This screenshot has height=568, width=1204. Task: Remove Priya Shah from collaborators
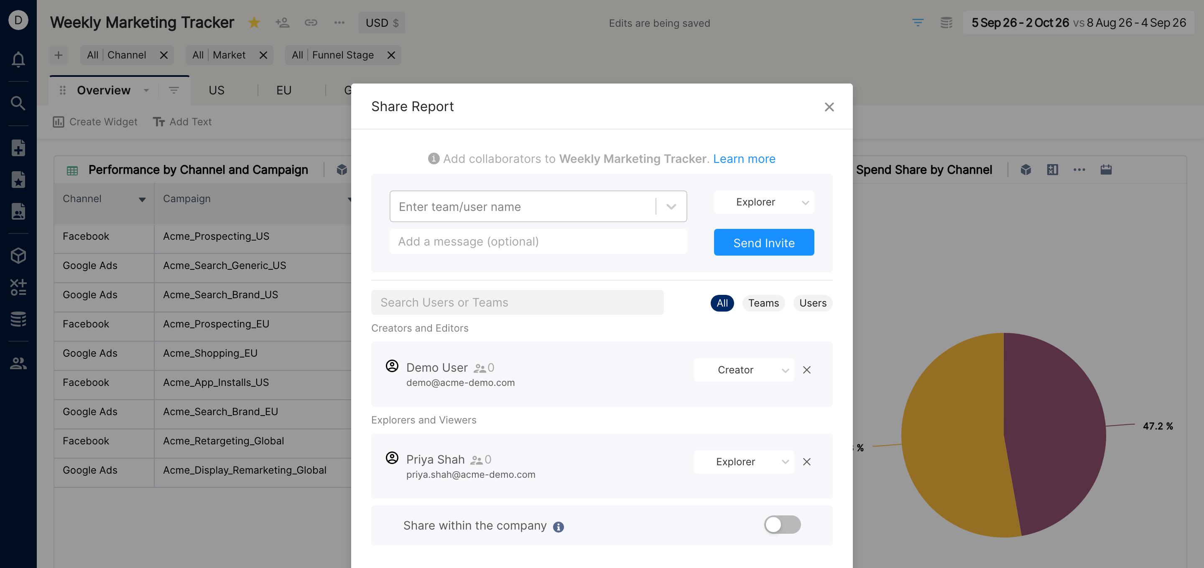coord(807,462)
